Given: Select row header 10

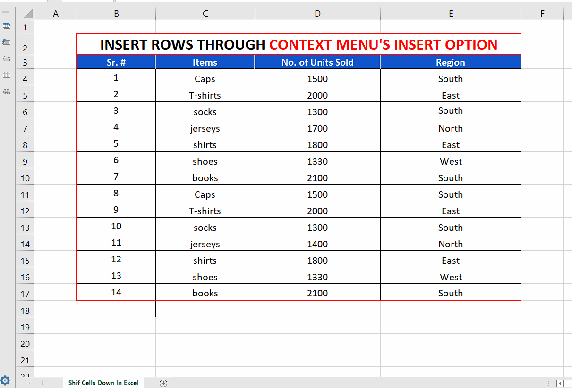Looking at the screenshot, I should pos(25,177).
